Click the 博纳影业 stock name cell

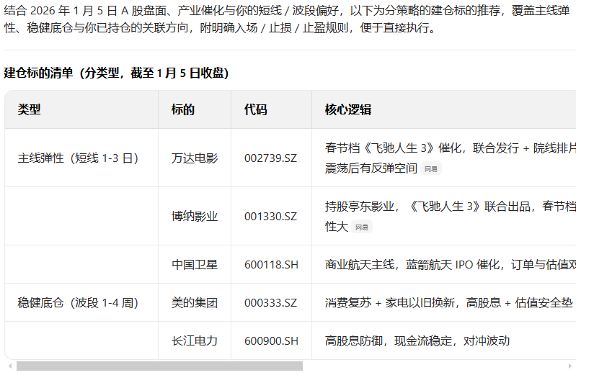point(195,217)
